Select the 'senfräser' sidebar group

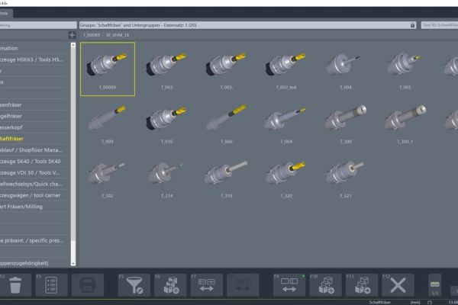tap(33, 104)
